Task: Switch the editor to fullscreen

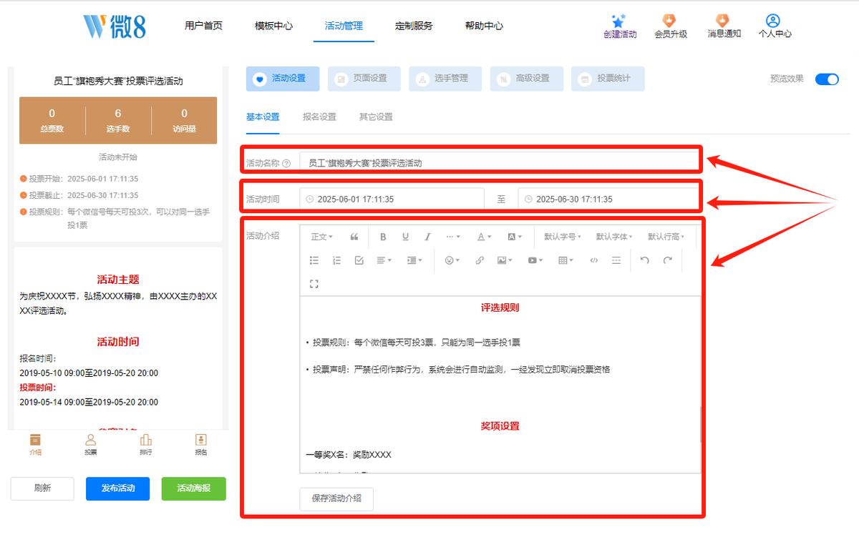Action: (x=314, y=284)
